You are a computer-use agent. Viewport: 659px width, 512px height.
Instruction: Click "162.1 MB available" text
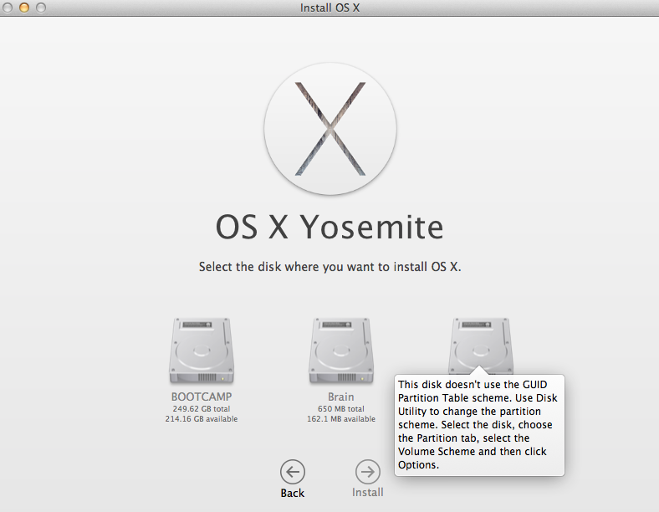[341, 418]
